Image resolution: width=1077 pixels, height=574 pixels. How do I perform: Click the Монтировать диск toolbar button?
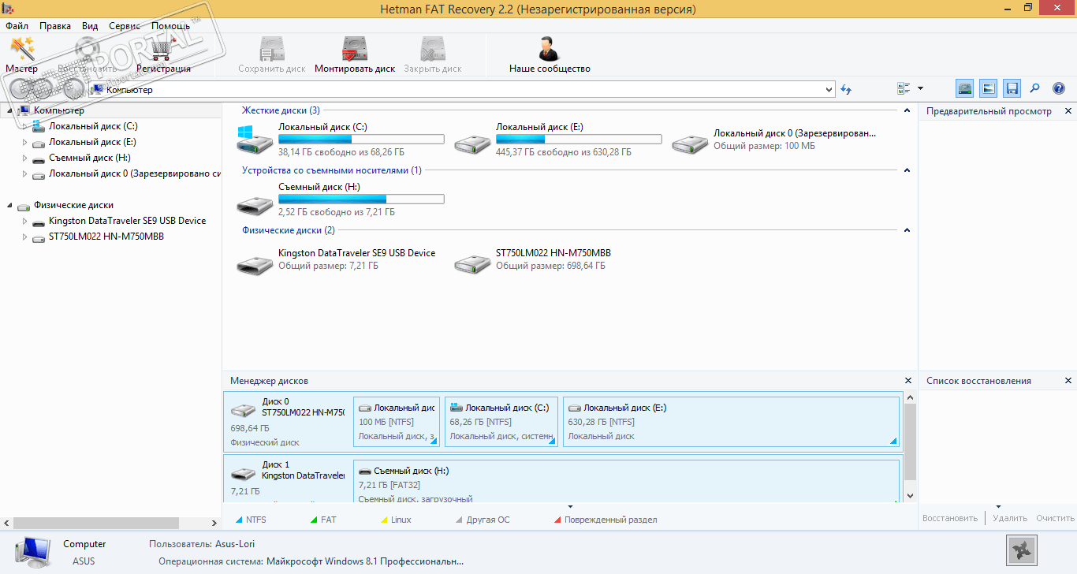pos(355,55)
